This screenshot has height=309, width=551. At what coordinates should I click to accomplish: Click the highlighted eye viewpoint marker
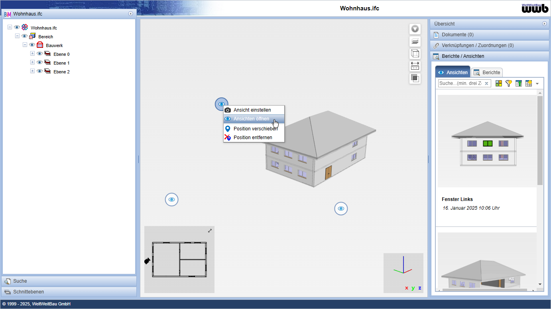(222, 104)
